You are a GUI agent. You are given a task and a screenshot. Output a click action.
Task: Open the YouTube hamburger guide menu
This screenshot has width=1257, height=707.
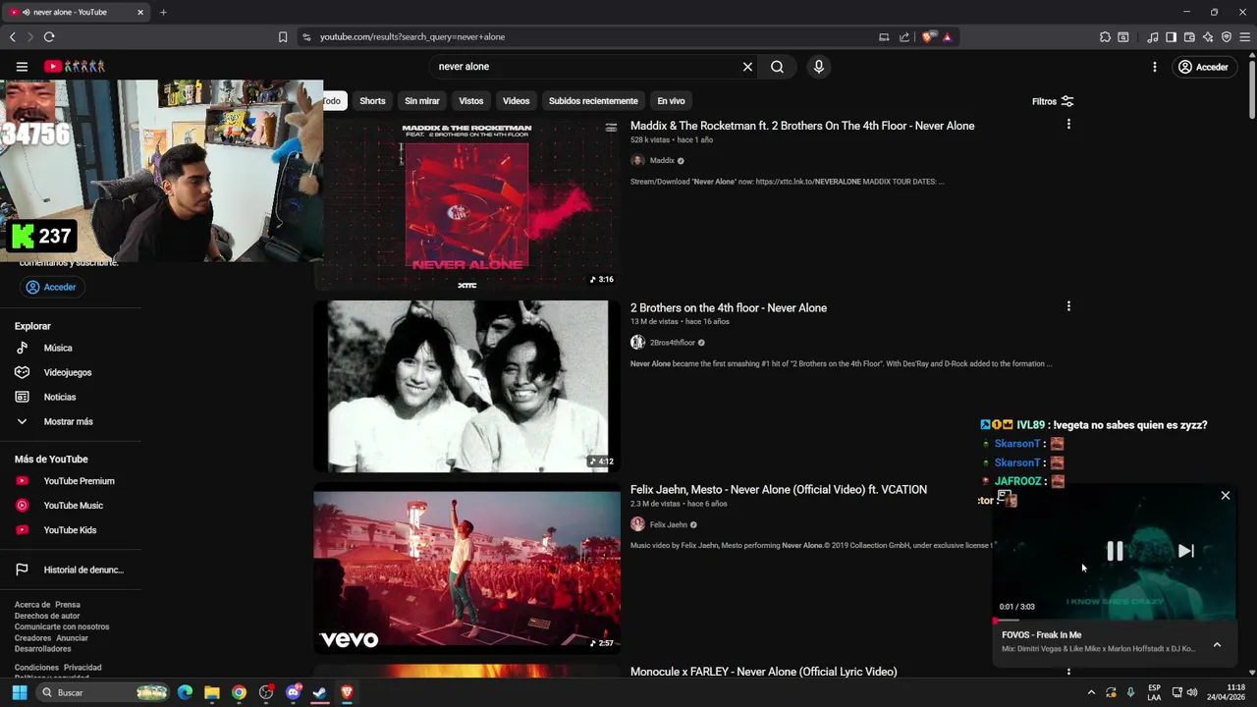[22, 67]
